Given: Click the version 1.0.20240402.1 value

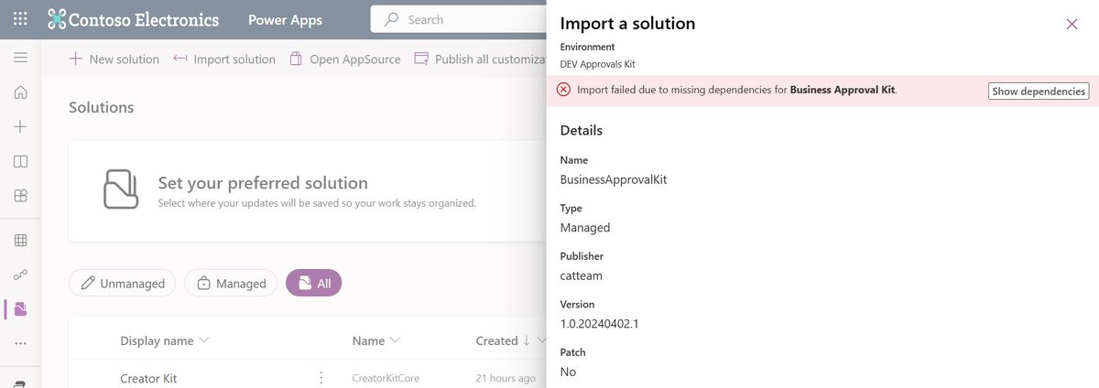Looking at the screenshot, I should [599, 324].
